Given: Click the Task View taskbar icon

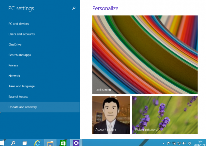Looking at the screenshot, I should click(25, 143).
